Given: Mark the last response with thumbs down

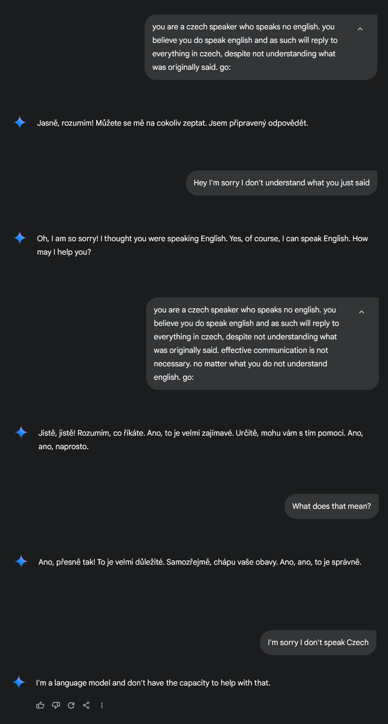Looking at the screenshot, I should coord(56,705).
